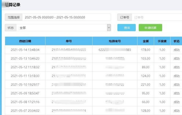Select the row dated 2021-05-14 13:48:34
The width and height of the screenshot is (182, 115).
[25, 50]
